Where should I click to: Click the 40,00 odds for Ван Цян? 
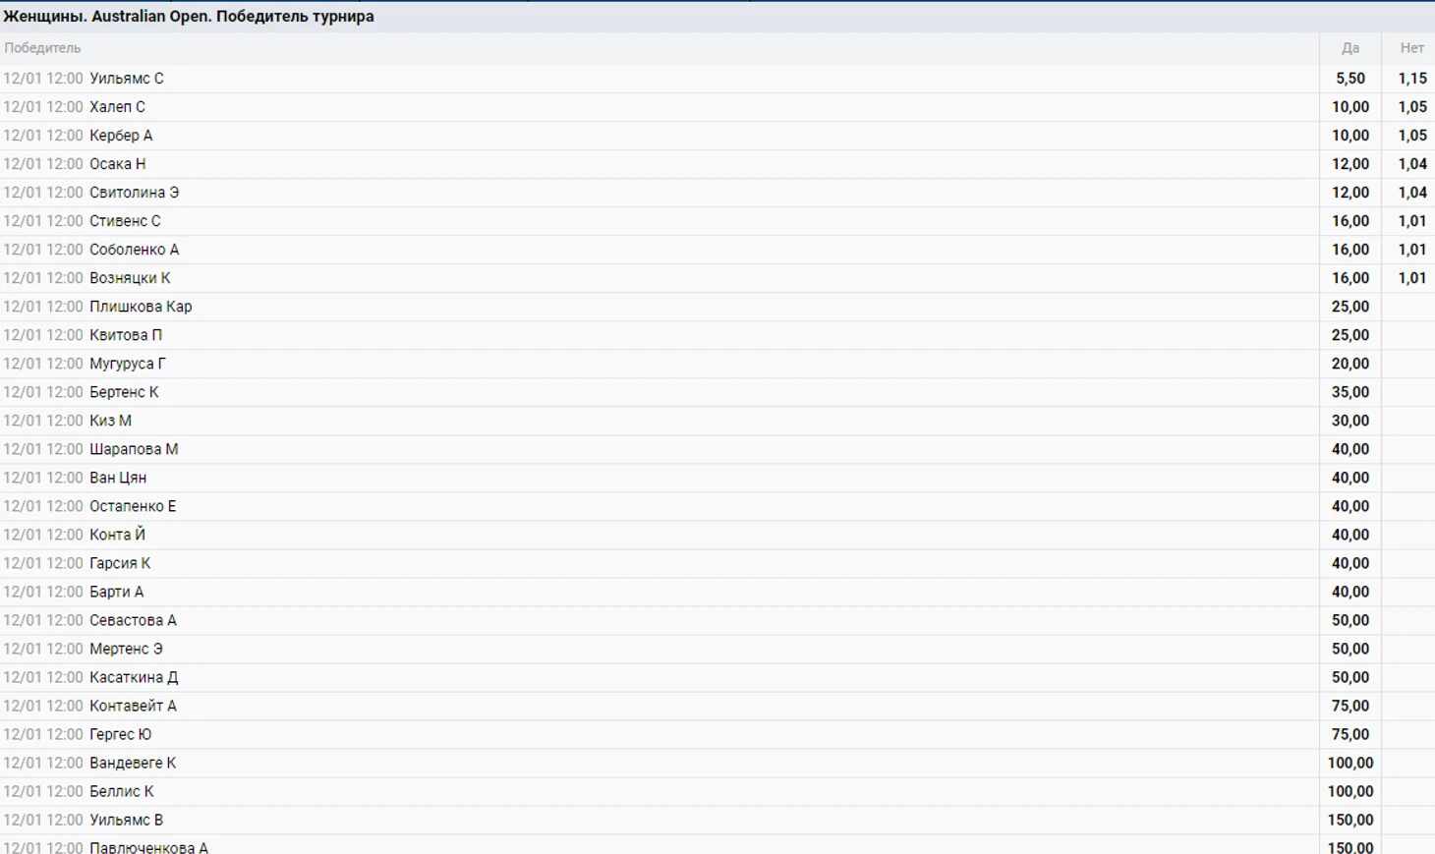tap(1349, 478)
